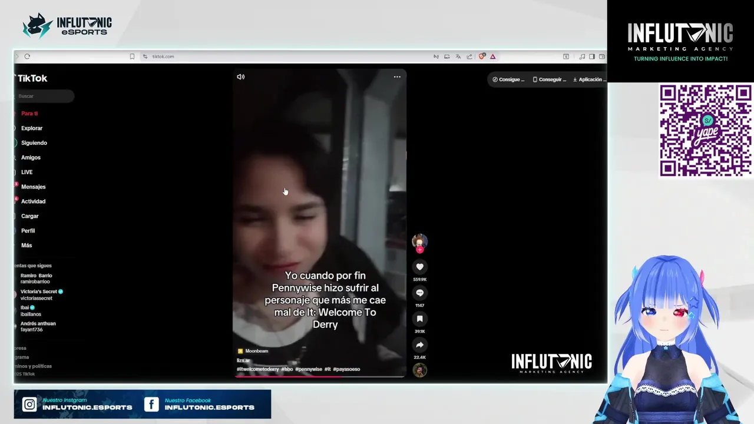Click the 'minos y políticas' footer link

click(x=34, y=366)
